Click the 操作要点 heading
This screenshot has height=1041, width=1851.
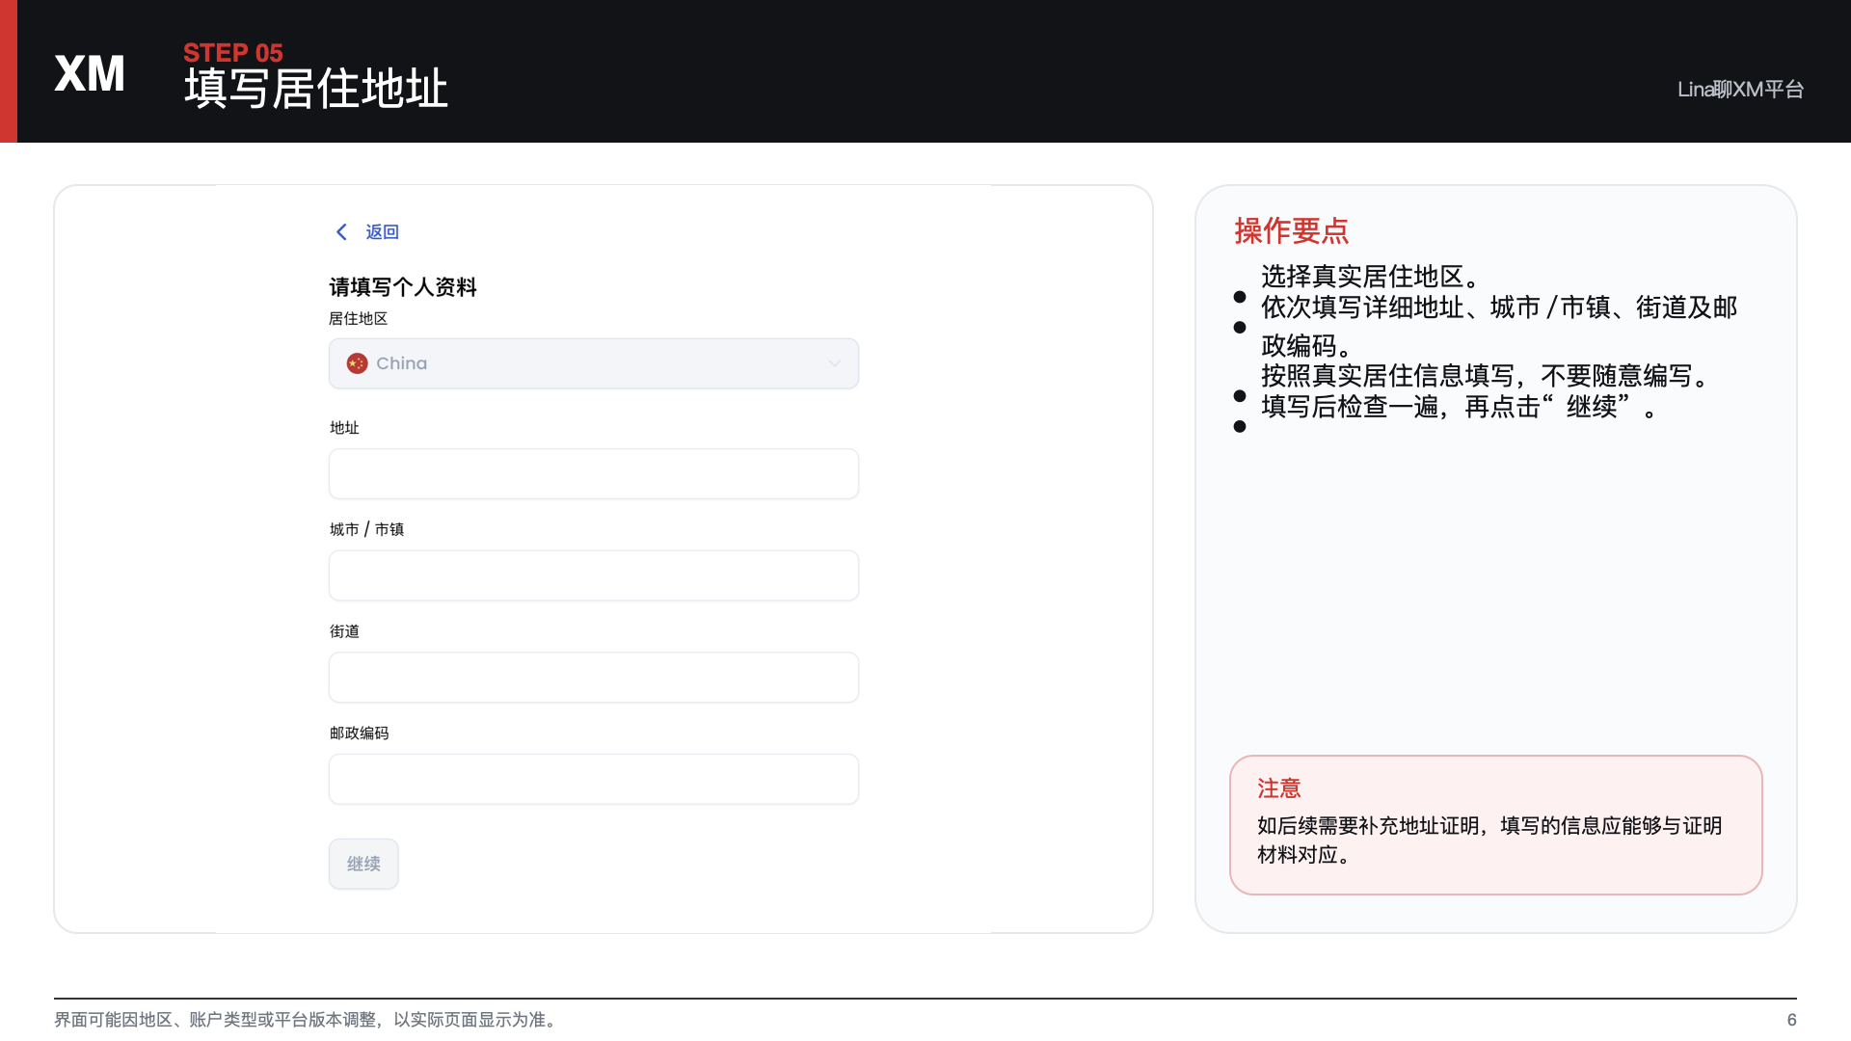(x=1292, y=231)
